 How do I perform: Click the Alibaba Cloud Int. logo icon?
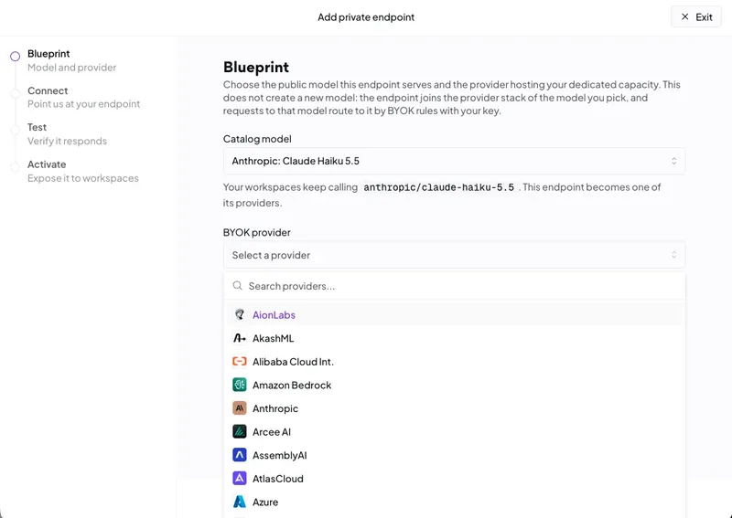point(240,362)
